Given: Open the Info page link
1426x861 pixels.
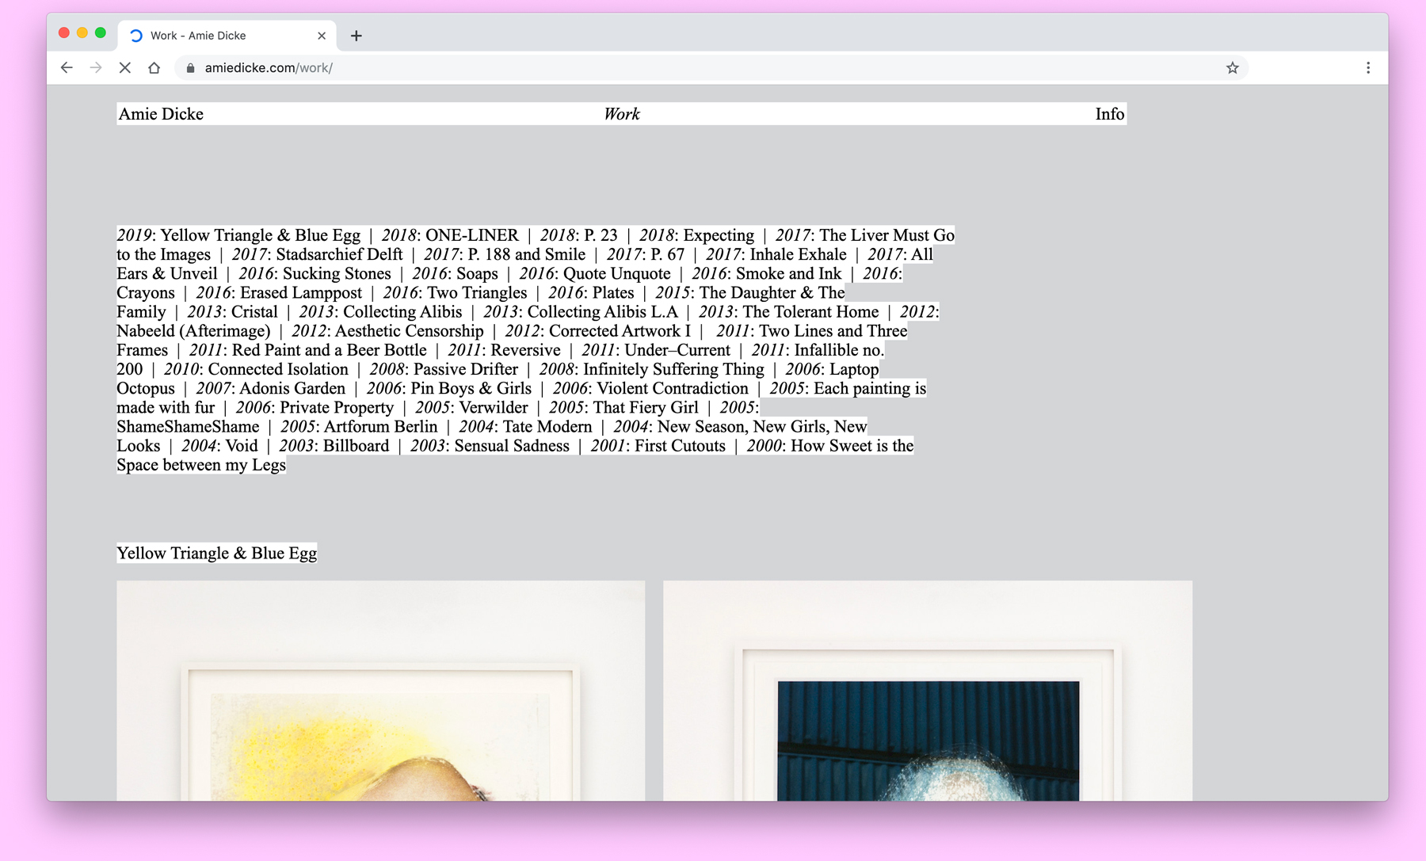Looking at the screenshot, I should 1110,114.
